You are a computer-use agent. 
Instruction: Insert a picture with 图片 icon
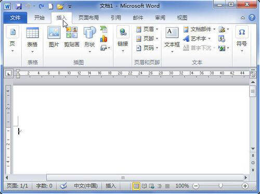54,37
